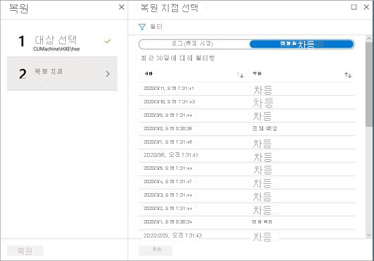Expand chevron on 복원 지점 step
Screen dimensions: 374x261
108,74
